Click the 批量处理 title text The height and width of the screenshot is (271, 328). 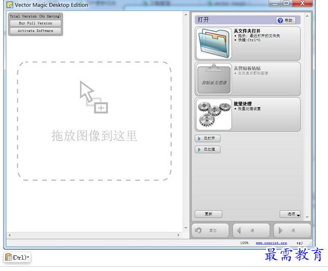(243, 104)
